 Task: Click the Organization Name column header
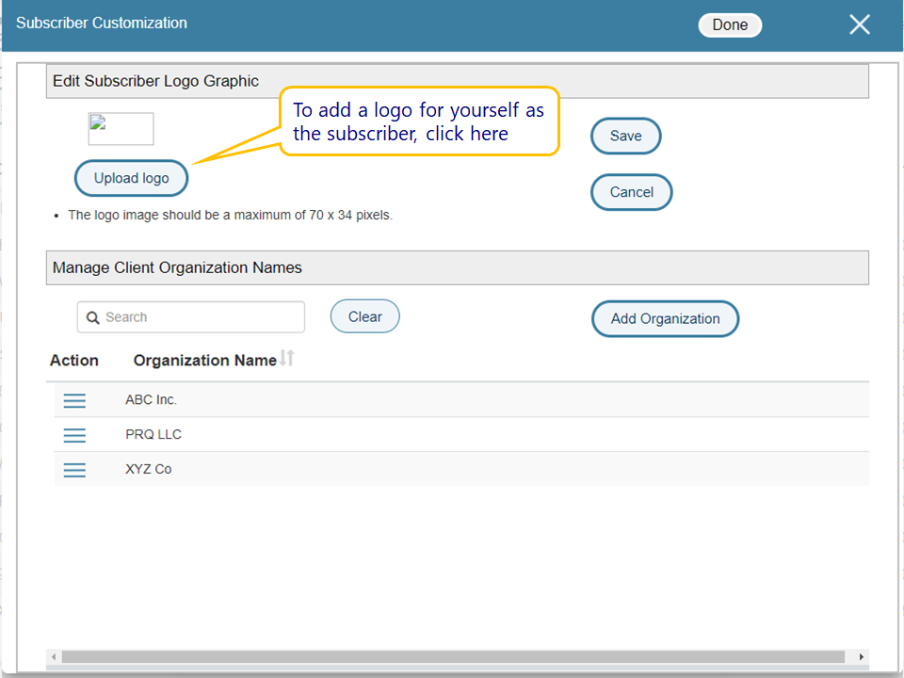(204, 361)
